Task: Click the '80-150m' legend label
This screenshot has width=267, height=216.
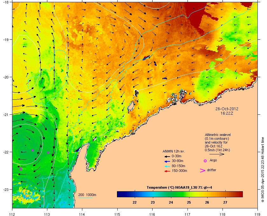Action: (178, 166)
